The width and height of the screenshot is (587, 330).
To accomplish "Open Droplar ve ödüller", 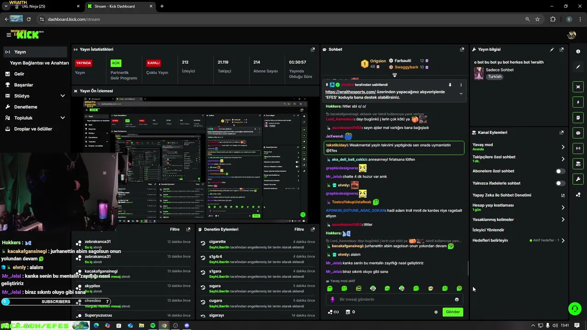I will 35,129.
